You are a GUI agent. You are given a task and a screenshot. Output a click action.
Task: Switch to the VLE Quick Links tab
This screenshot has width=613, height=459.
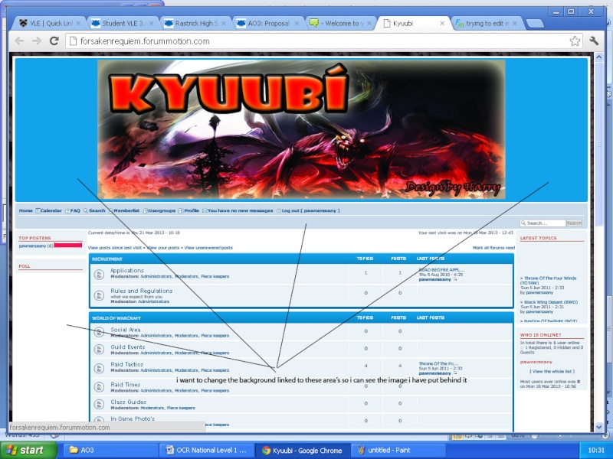coord(49,24)
